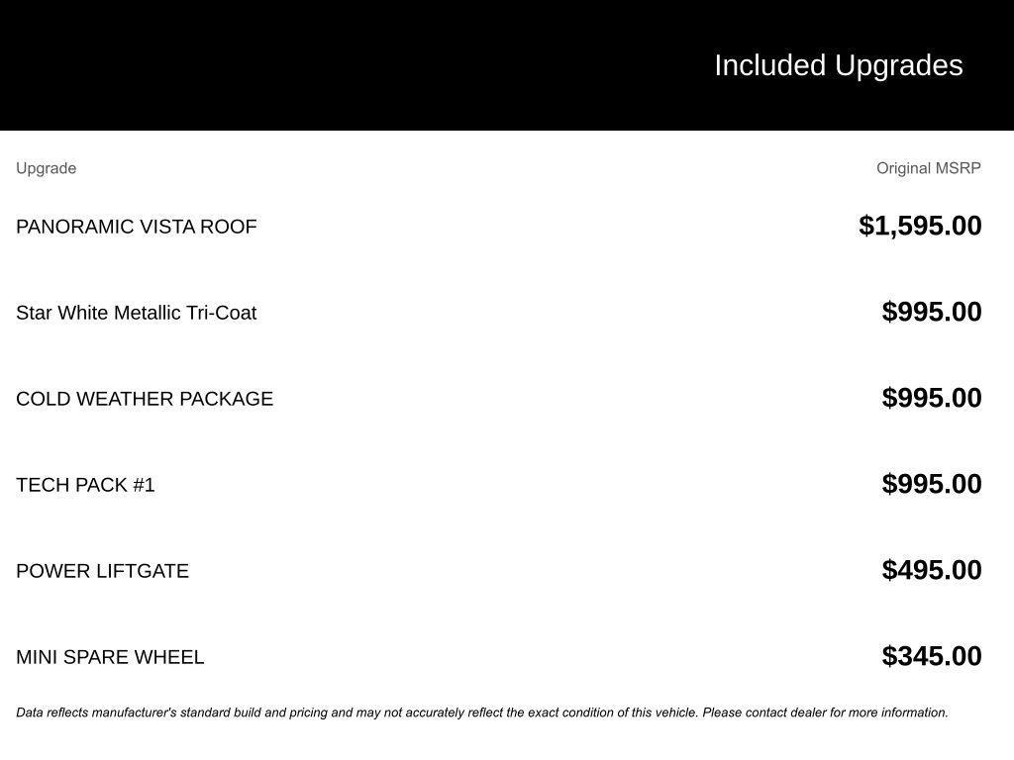Click the $995.00 price beside Star White Metallic
1014x760 pixels.
point(932,312)
